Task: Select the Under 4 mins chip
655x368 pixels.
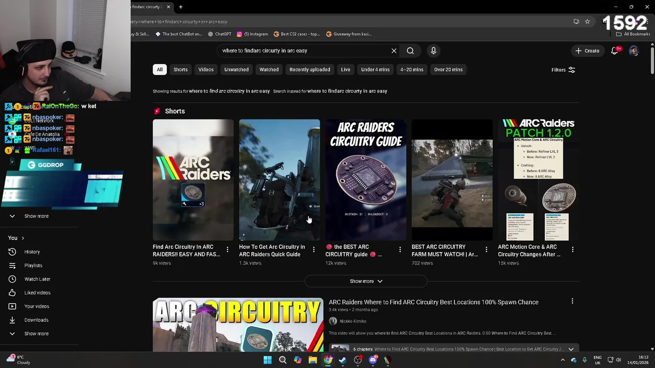Action: coord(375,70)
